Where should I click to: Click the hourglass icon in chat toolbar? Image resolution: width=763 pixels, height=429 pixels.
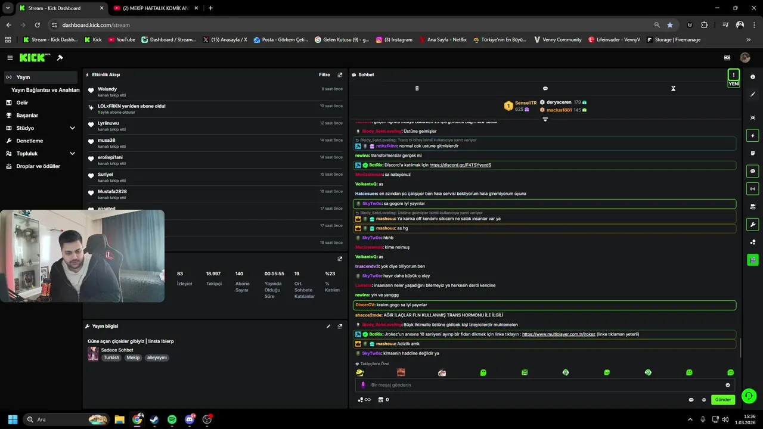pyautogui.click(x=673, y=88)
